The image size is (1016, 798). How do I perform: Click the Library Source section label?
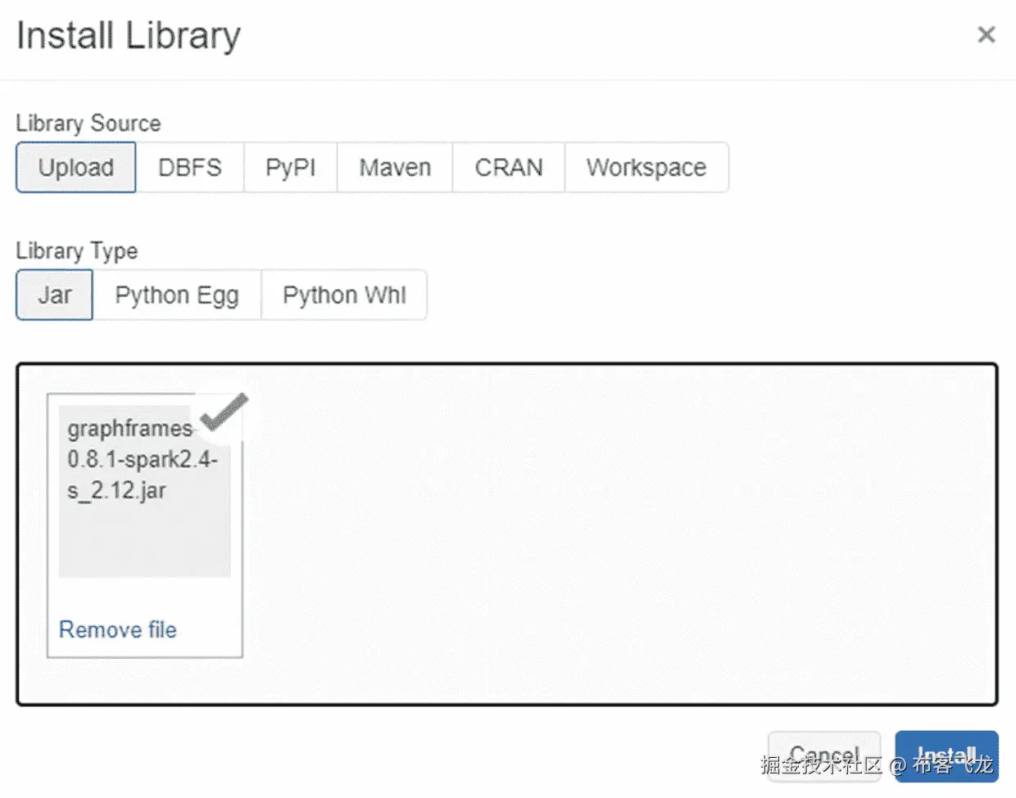88,123
